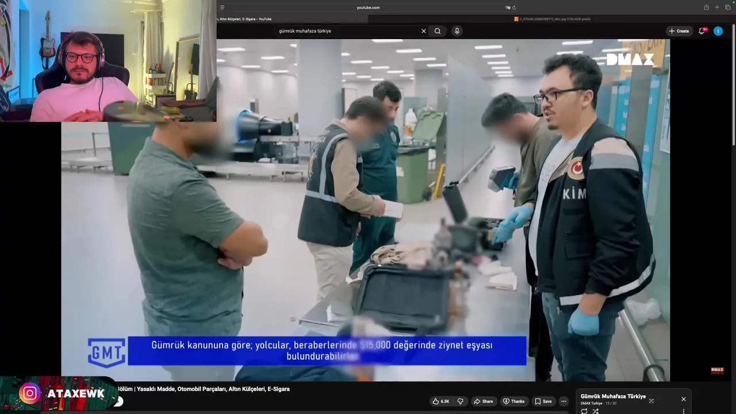Show Safari tab overview
Image resolution: width=736 pixels, height=414 pixels.
(727, 7)
